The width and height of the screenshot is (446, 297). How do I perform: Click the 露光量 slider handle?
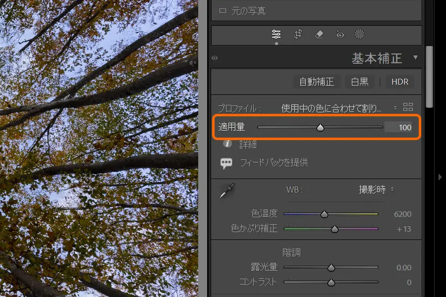click(x=331, y=268)
